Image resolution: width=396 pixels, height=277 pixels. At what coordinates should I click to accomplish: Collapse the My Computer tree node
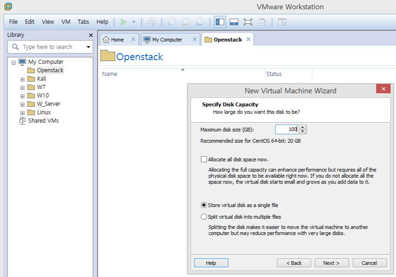pos(14,62)
